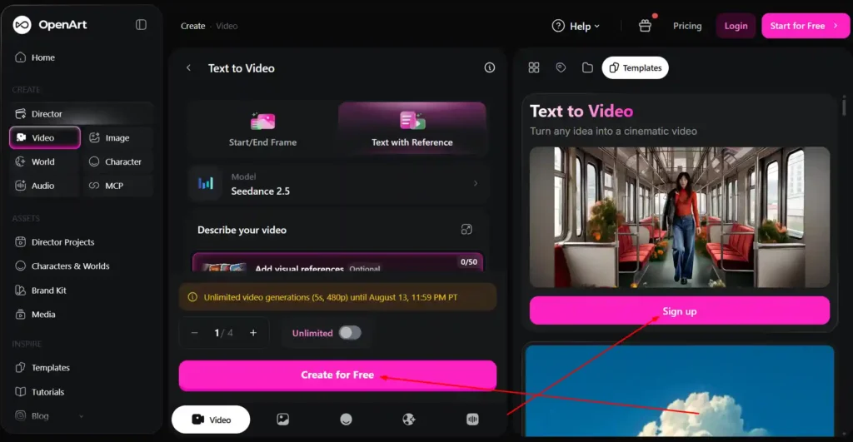Screen dimensions: 853x442
Task: Click the Describe your video label
Action: tap(242, 230)
